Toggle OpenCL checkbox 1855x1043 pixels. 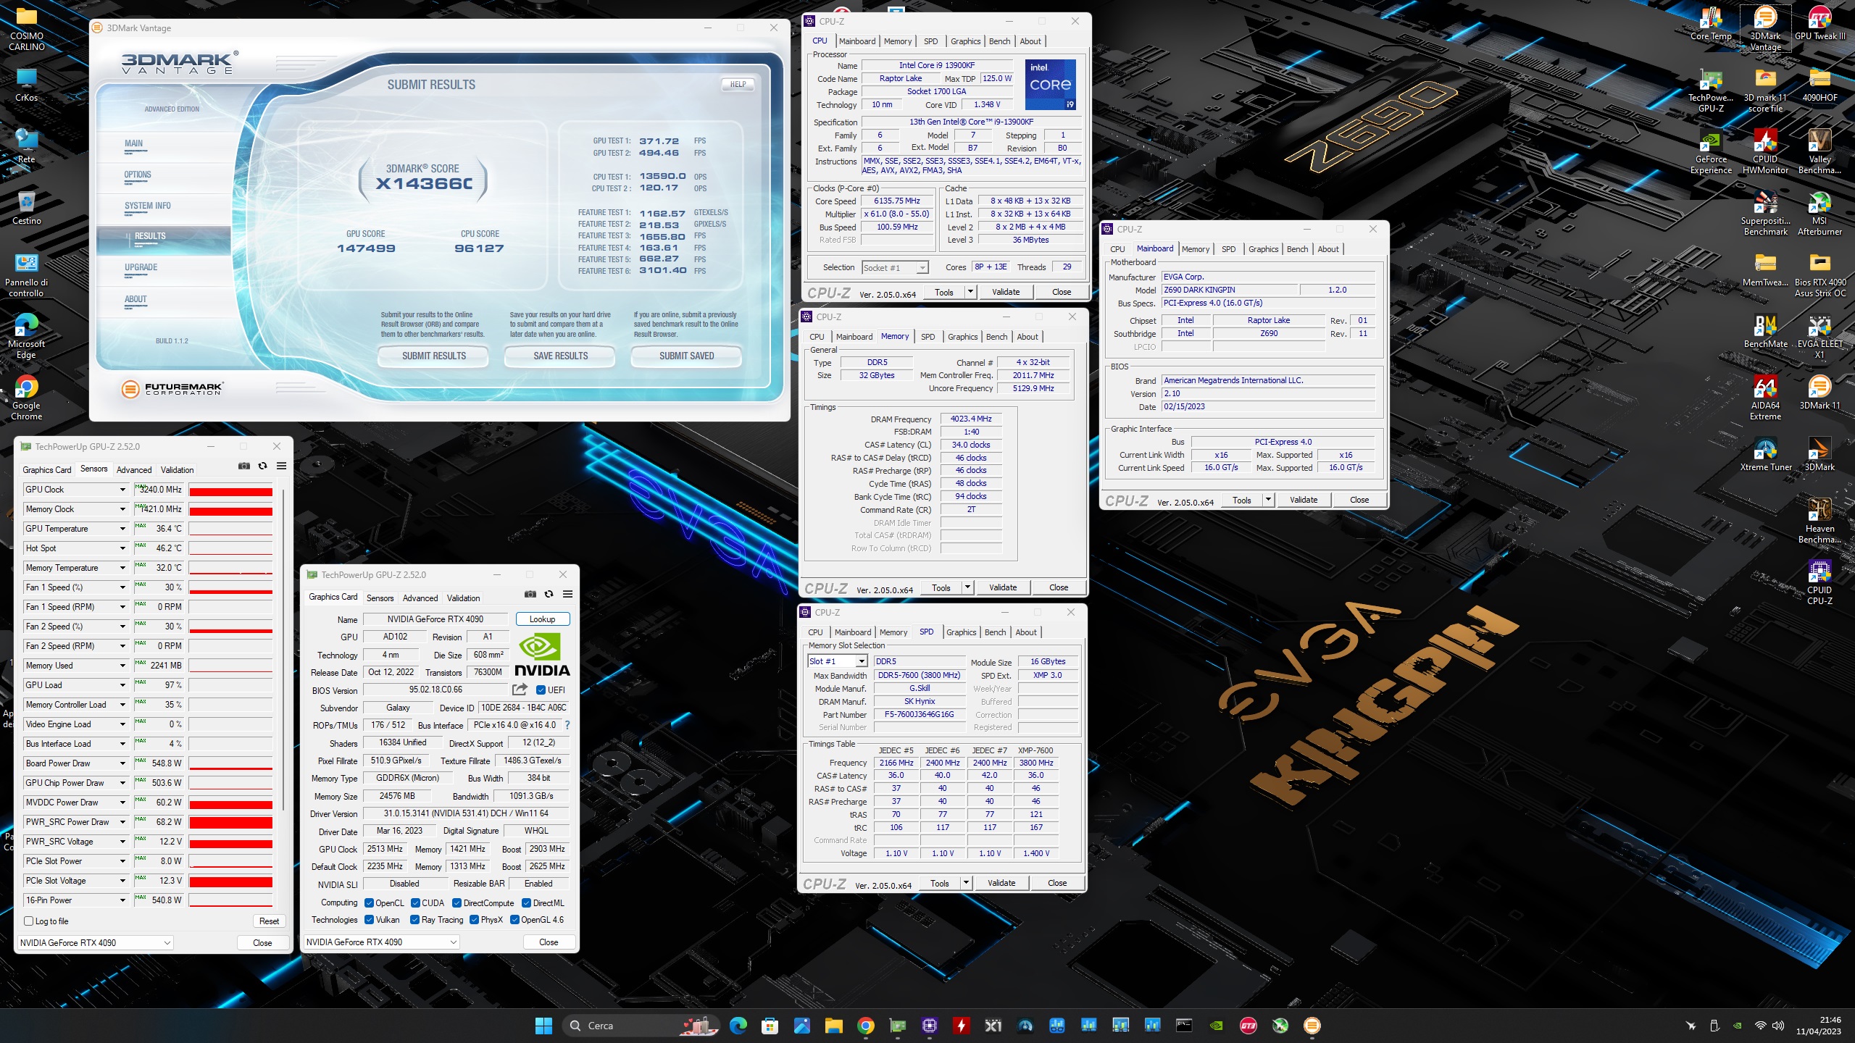[370, 903]
